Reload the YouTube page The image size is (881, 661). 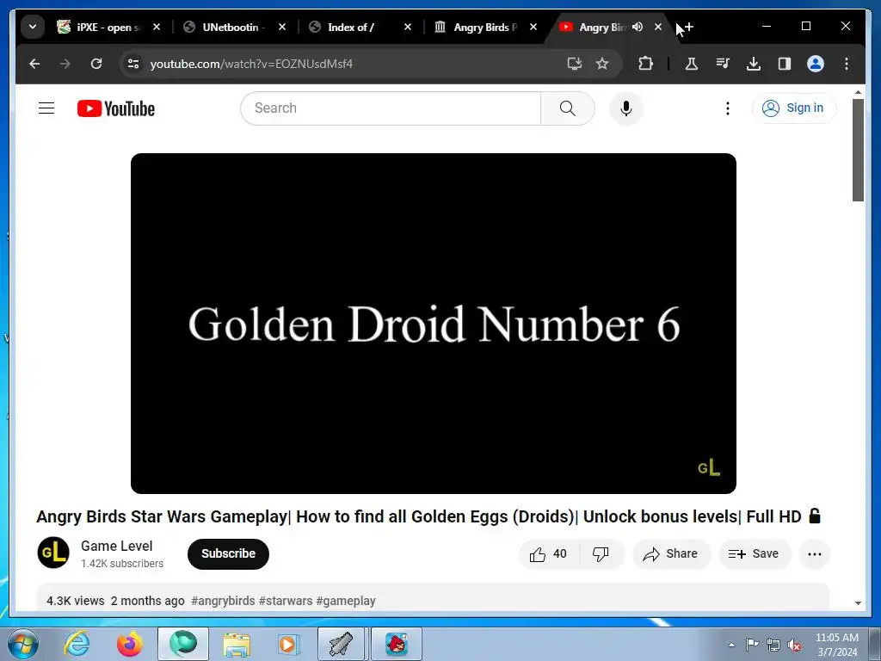pos(96,64)
